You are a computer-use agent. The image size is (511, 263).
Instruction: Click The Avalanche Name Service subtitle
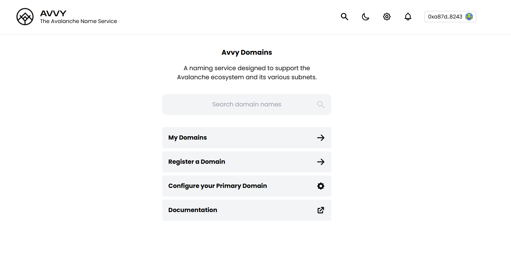coord(78,22)
